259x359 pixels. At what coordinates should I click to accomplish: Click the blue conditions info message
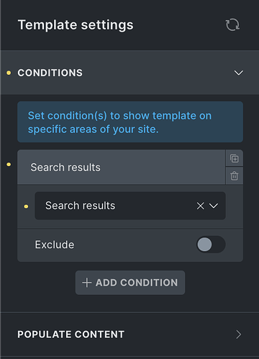[x=130, y=122]
